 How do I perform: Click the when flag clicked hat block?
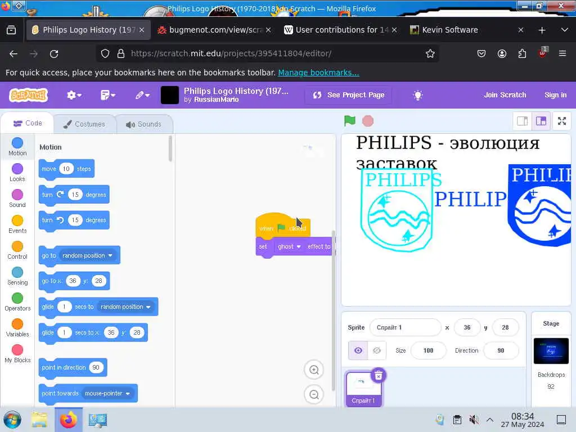282,226
